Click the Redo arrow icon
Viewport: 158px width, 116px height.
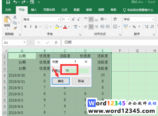[24, 2]
